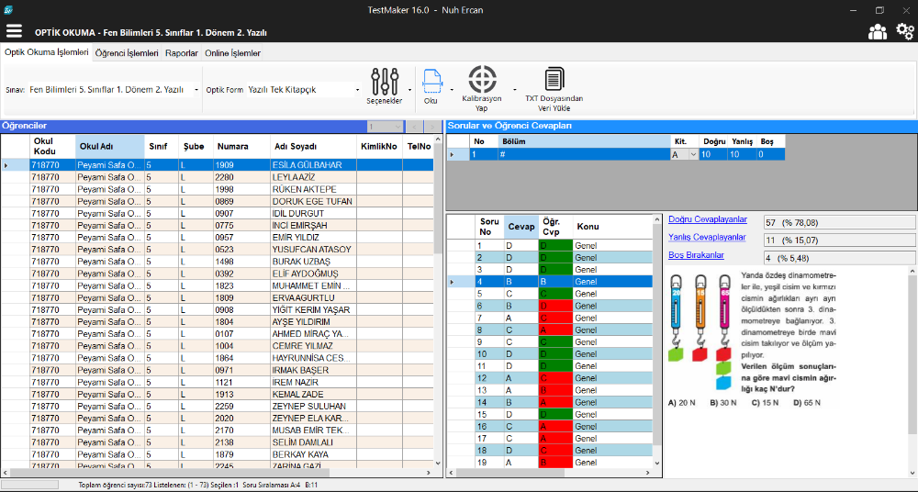The image size is (918, 492).
Task: Start Kalibrasyon Yap target icon
Action: [481, 79]
